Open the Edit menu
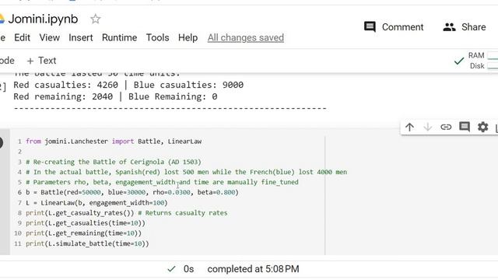The height and width of the screenshot is (280, 498). click(x=22, y=37)
